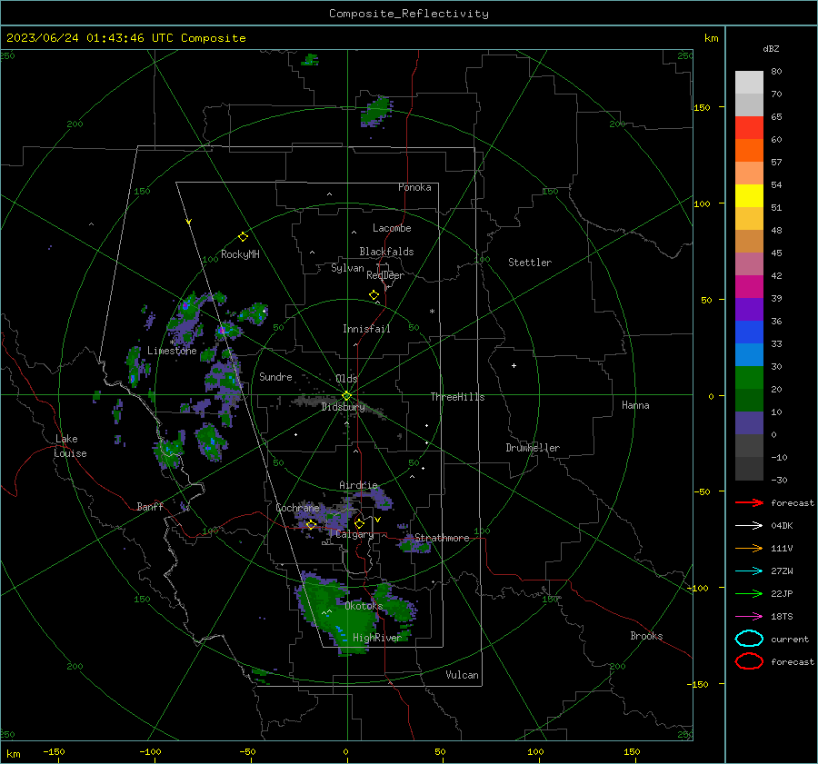This screenshot has height=764, width=818.
Task: Select the Lacombe city label
Action: pyautogui.click(x=392, y=228)
